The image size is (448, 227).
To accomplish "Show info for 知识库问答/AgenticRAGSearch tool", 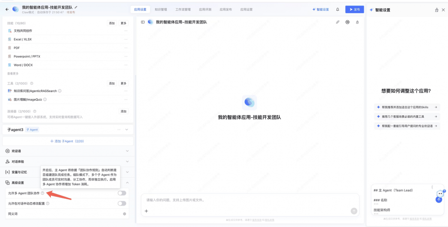I will 60,91.
